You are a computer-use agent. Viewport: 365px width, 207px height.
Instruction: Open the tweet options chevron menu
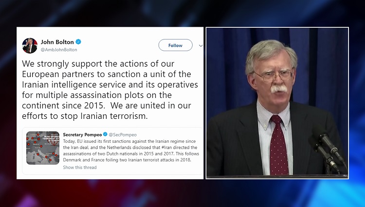coord(201,46)
